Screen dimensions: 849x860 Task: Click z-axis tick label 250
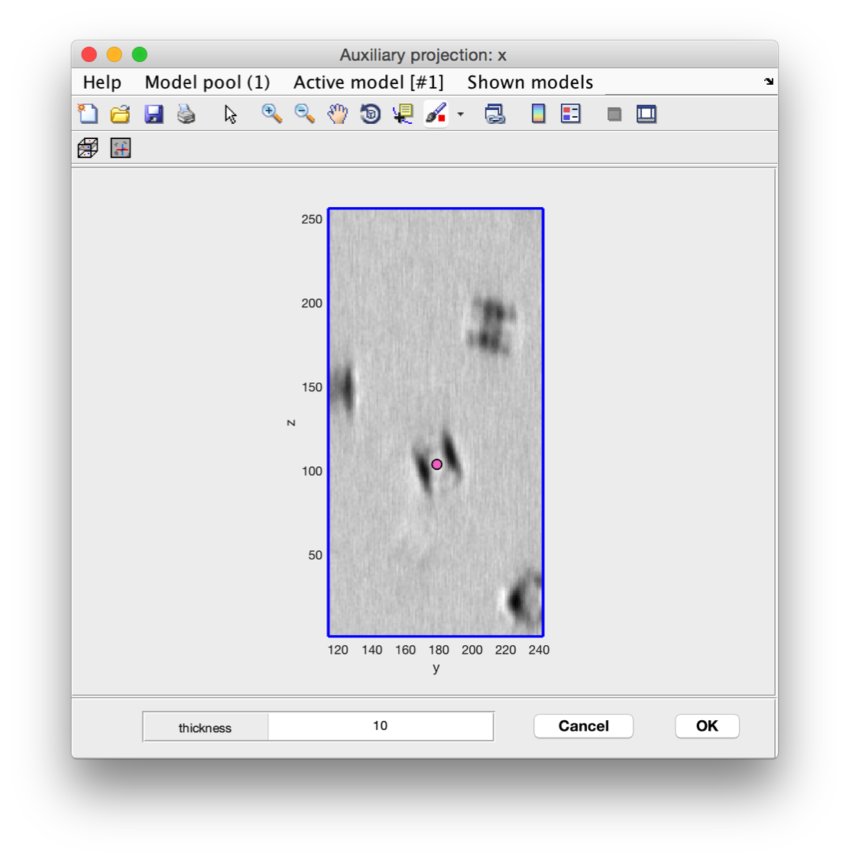(312, 219)
